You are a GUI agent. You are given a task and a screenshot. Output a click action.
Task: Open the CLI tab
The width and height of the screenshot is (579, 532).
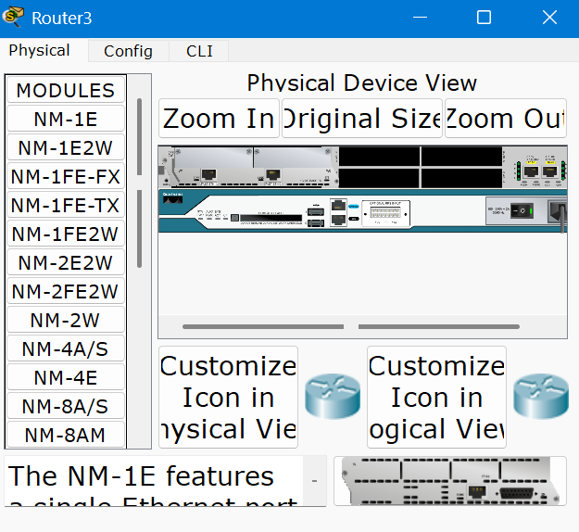pos(198,51)
